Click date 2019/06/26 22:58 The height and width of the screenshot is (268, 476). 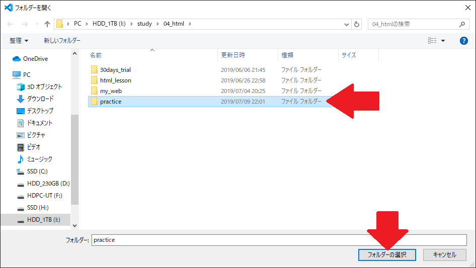(243, 80)
